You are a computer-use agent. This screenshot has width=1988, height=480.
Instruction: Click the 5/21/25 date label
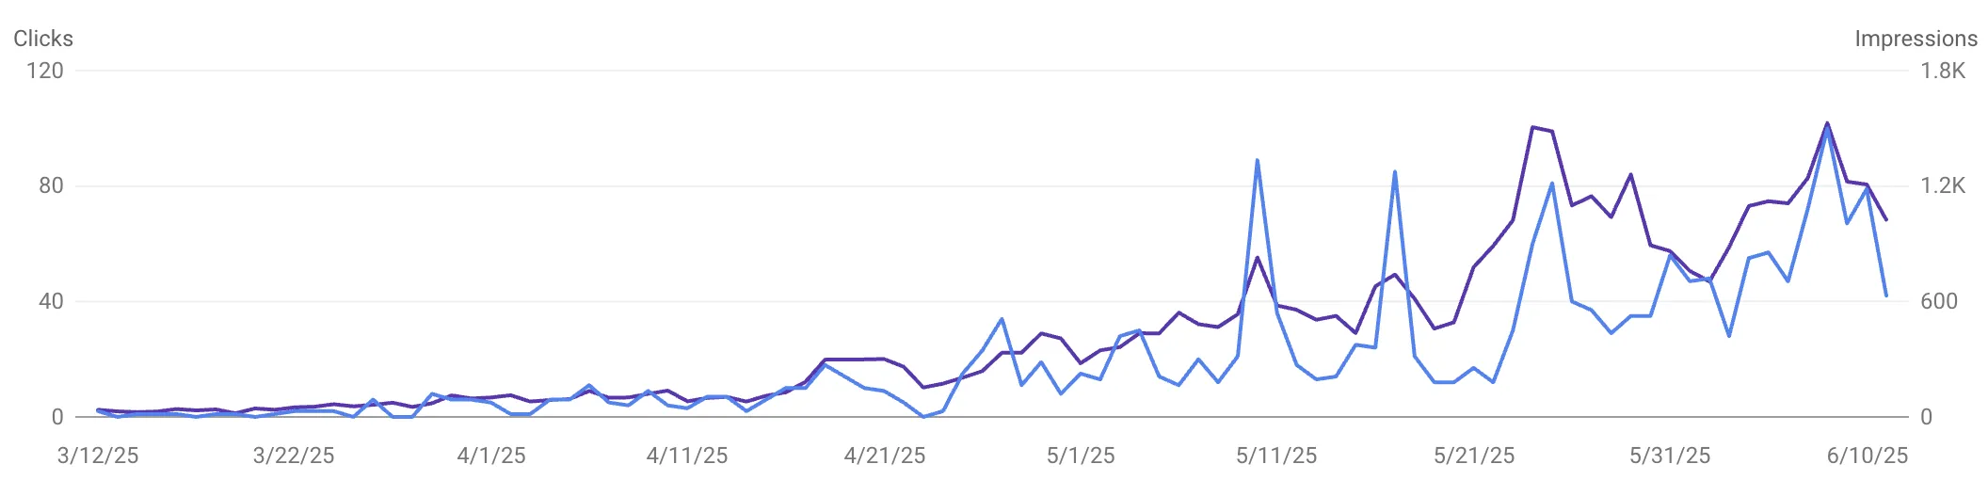pos(1474,456)
